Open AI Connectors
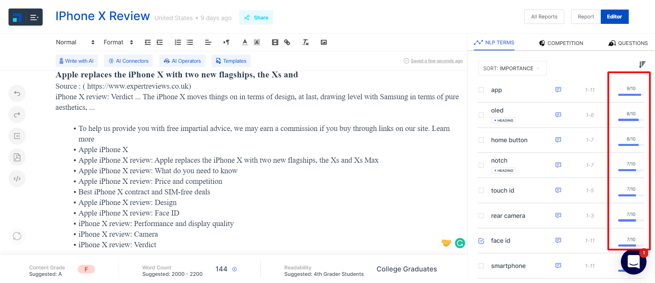The width and height of the screenshot is (655, 283). pyautogui.click(x=128, y=61)
